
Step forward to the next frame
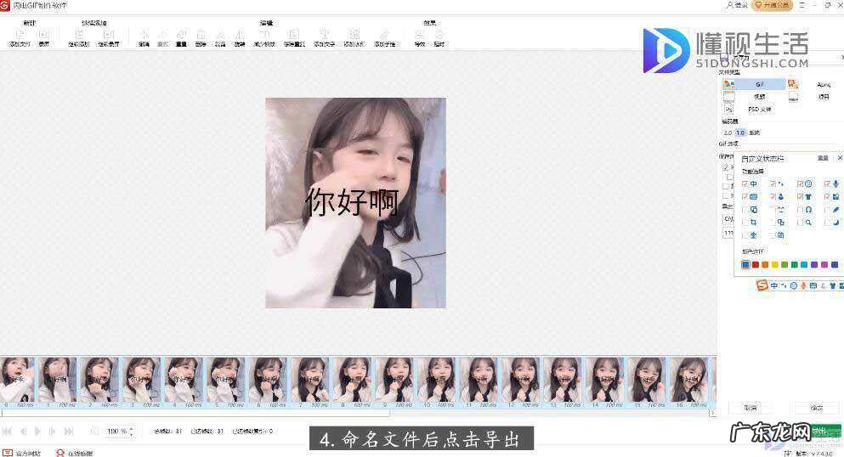tap(52, 432)
